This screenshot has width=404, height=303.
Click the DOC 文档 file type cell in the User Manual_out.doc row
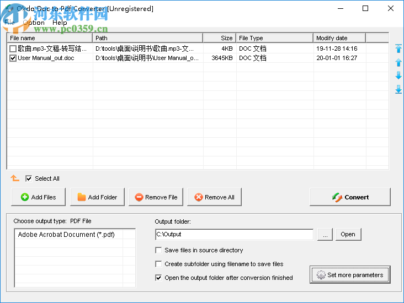(x=253, y=58)
